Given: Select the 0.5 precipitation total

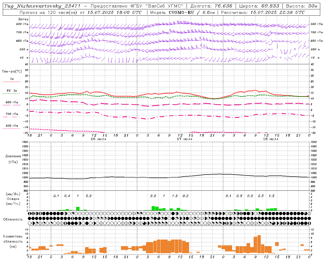Looking at the screenshot, I should 261,196.
